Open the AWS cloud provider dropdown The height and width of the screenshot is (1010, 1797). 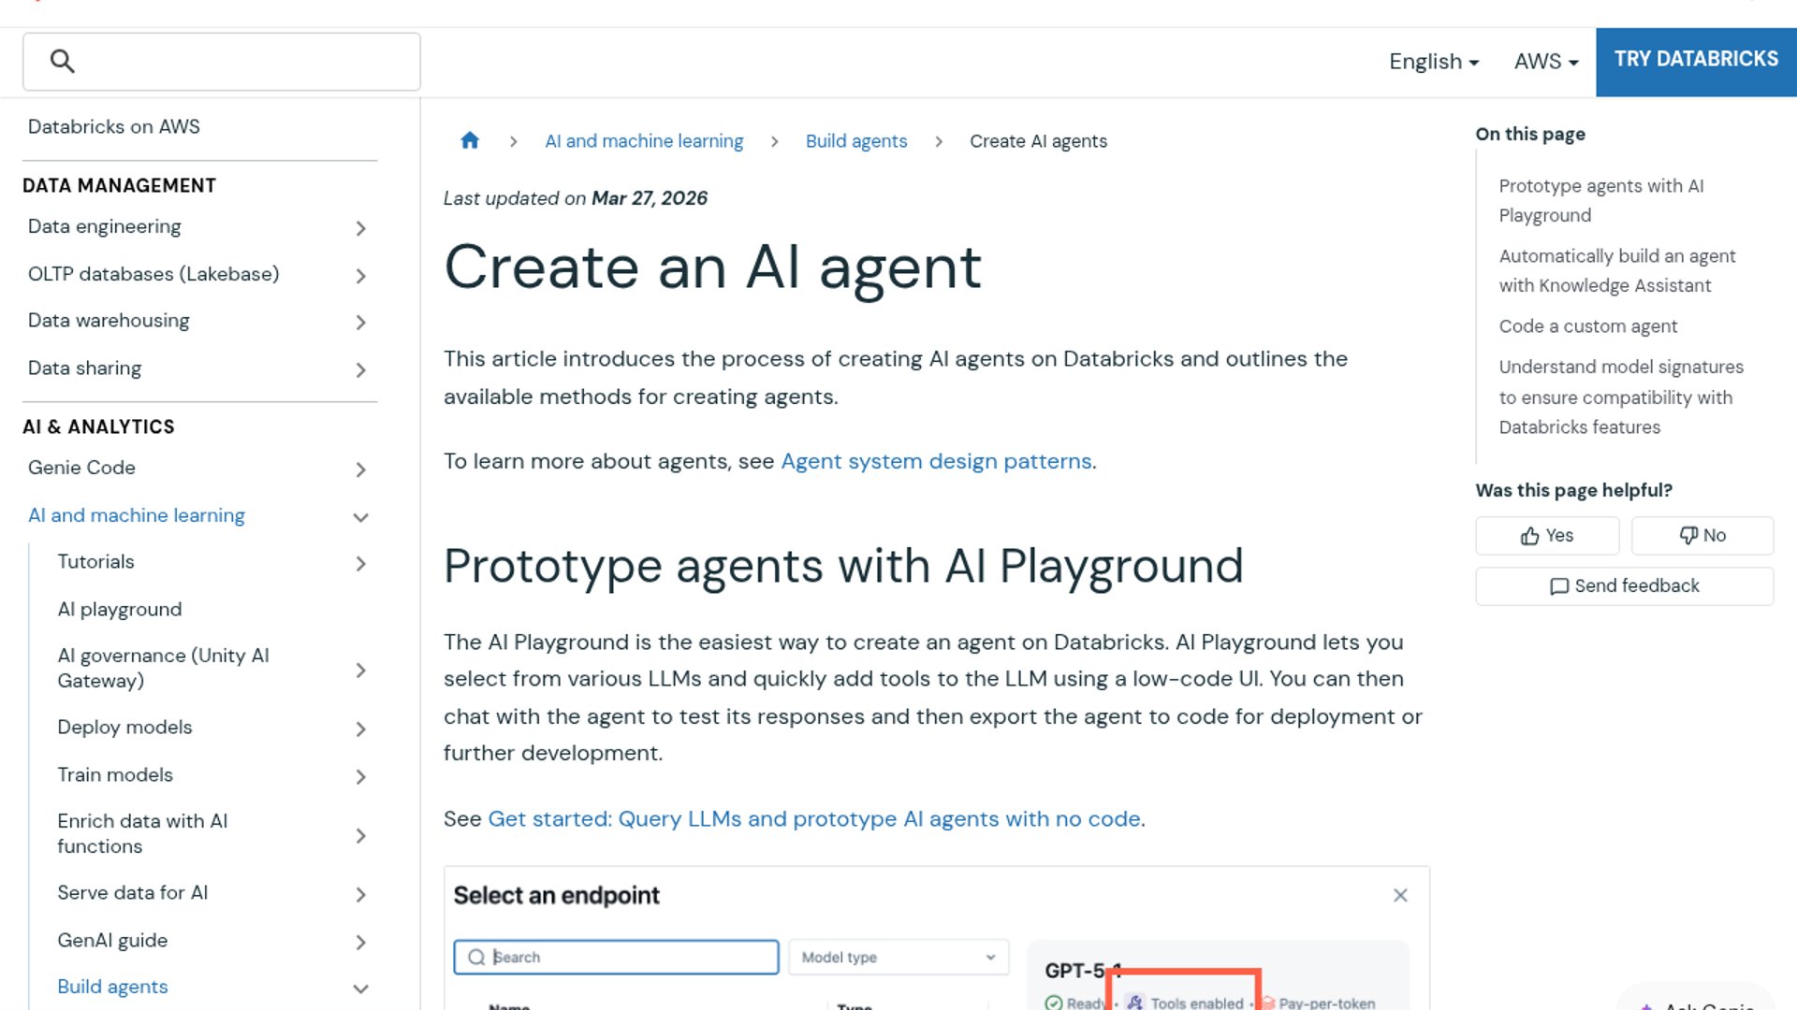tap(1545, 62)
